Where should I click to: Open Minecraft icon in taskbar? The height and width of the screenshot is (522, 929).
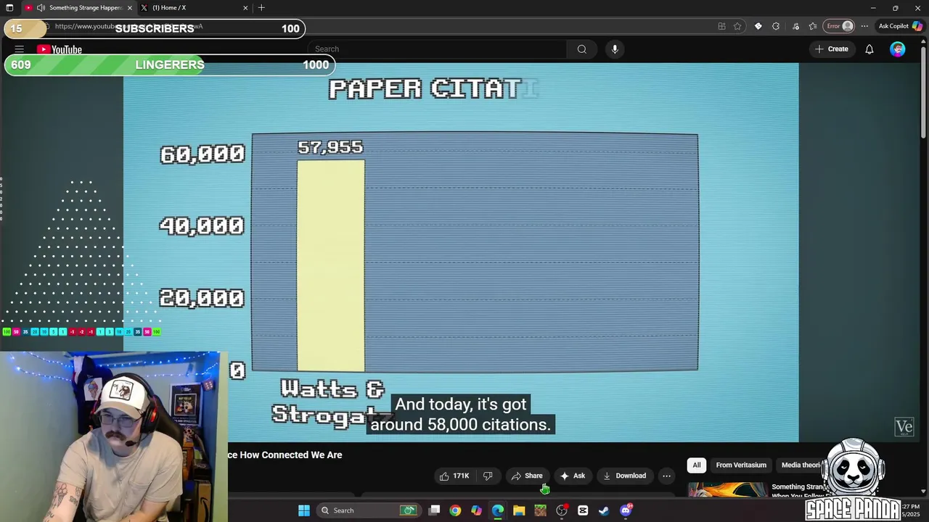point(540,510)
